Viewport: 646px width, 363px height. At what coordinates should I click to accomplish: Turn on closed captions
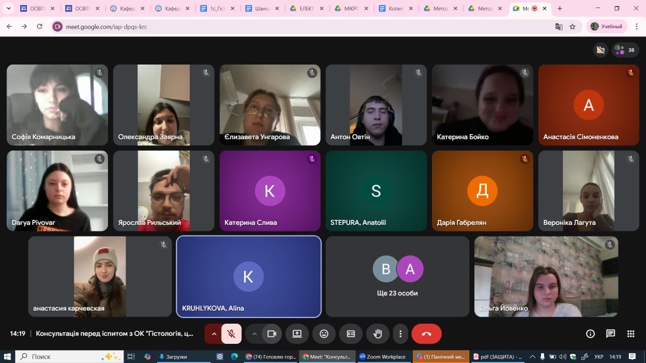pyautogui.click(x=351, y=334)
